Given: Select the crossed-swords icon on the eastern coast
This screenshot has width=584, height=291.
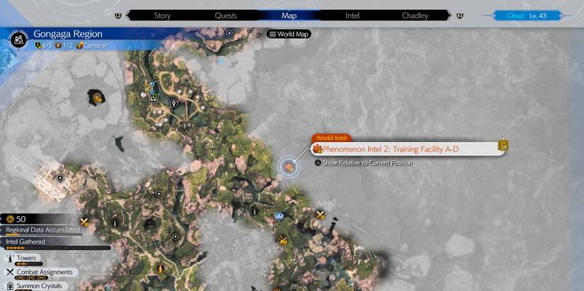Looking at the screenshot, I should tap(320, 215).
